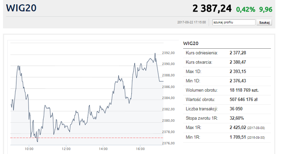This screenshot has width=284, height=154.
Task: Click the 2380,00 axis label on chart
Action: pyautogui.click(x=168, y=120)
